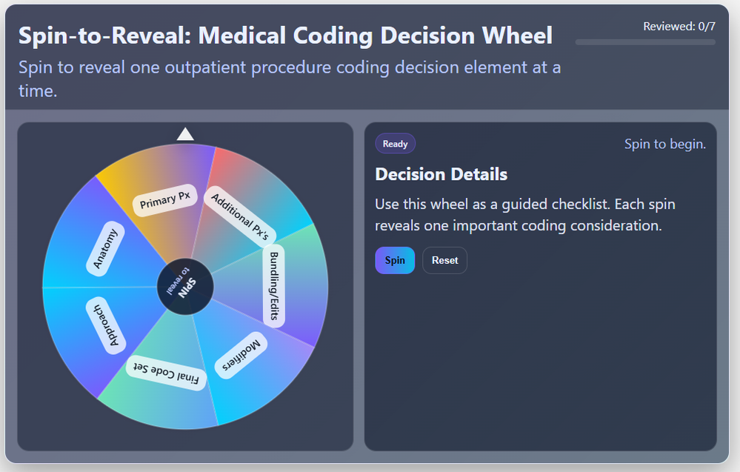The width and height of the screenshot is (740, 472).
Task: Click the Anatomy wheel label
Action: tap(106, 246)
